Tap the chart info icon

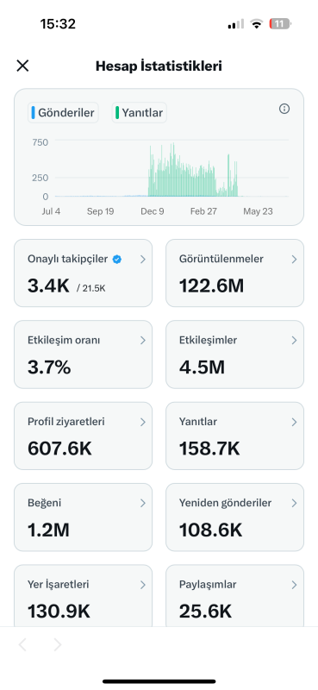pos(284,109)
